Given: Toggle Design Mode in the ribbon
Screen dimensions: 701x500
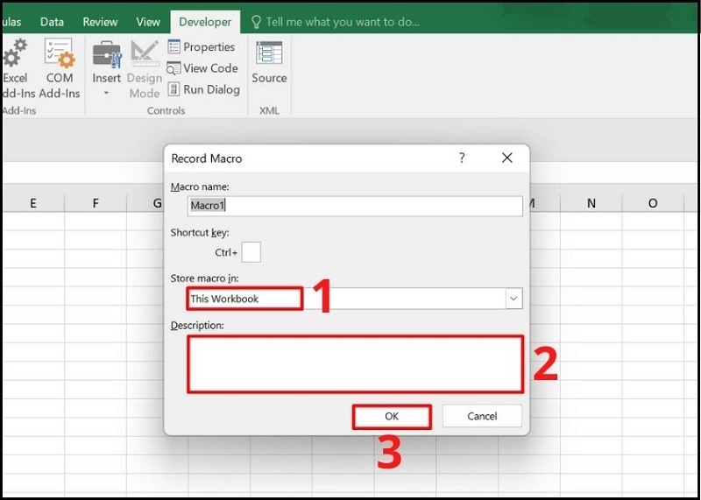Looking at the screenshot, I should 145,70.
